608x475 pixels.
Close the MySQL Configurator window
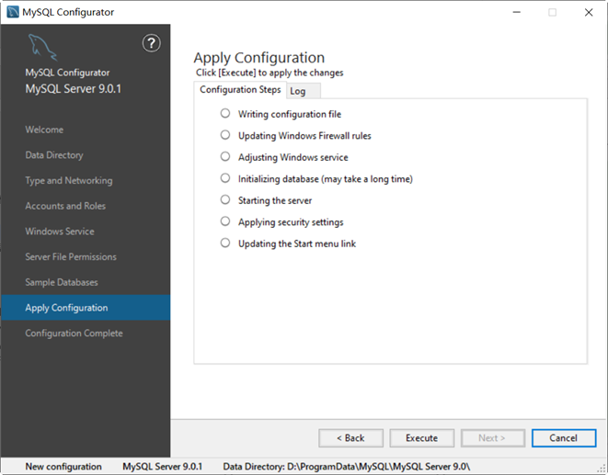tap(588, 13)
